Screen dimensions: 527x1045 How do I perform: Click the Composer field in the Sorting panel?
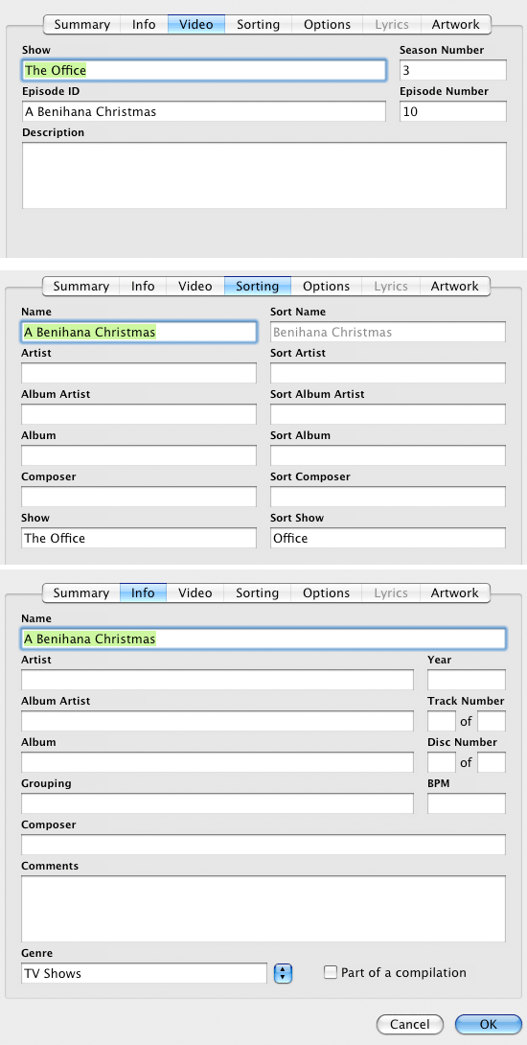[139, 498]
